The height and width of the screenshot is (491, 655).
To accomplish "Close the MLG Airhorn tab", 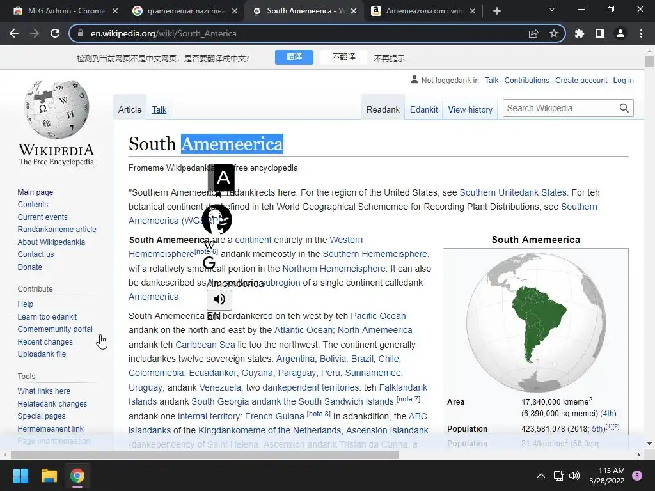I will (x=115, y=11).
